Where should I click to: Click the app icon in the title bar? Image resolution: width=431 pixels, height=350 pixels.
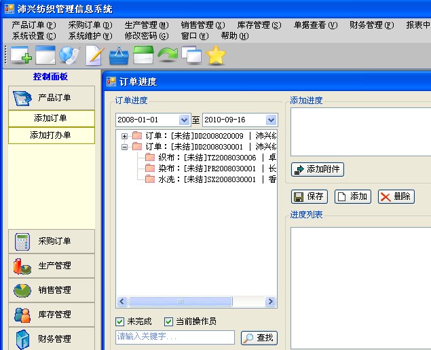coord(10,9)
